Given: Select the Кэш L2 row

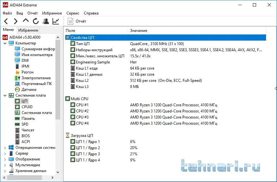Looking at the screenshot, I should pyautogui.click(x=166, y=81).
